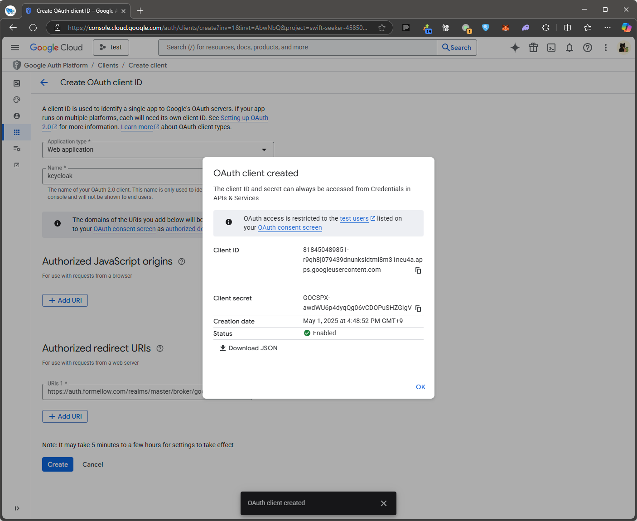Download the credentials JSON file
This screenshot has width=637, height=521.
coord(249,348)
